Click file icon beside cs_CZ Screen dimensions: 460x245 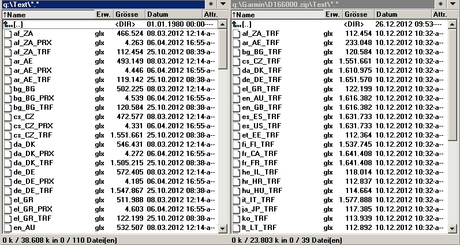click(x=8, y=117)
